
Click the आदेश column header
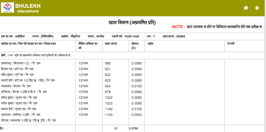pos(150,44)
